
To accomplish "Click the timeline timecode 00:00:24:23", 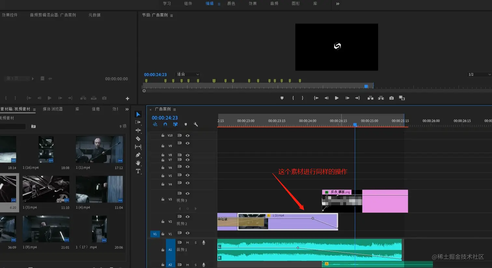I will (x=165, y=118).
